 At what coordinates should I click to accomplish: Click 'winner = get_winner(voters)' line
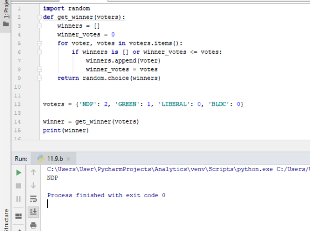click(x=91, y=122)
